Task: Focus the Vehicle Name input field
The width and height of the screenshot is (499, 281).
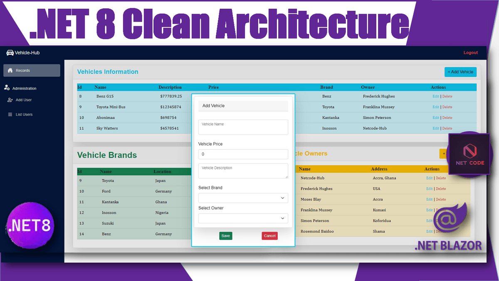Action: click(x=243, y=127)
